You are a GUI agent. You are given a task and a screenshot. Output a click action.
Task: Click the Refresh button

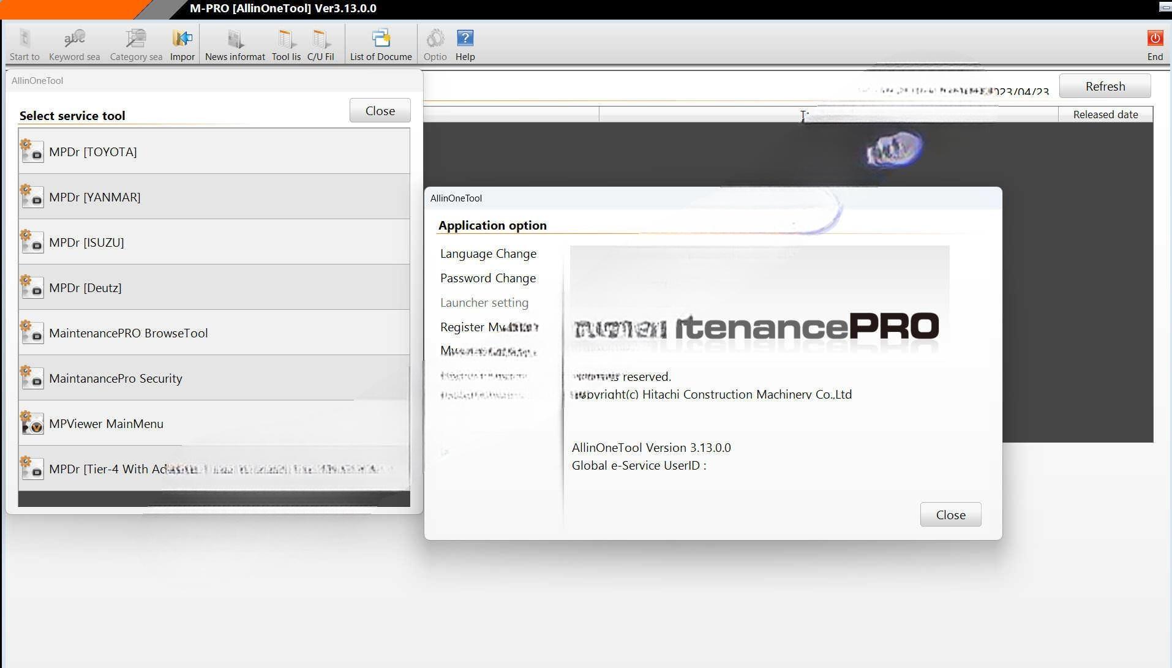point(1105,86)
